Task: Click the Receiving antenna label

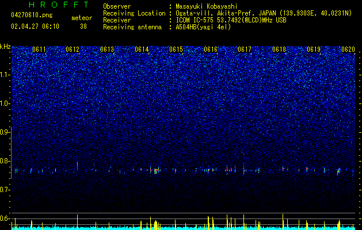Action: click(132, 27)
